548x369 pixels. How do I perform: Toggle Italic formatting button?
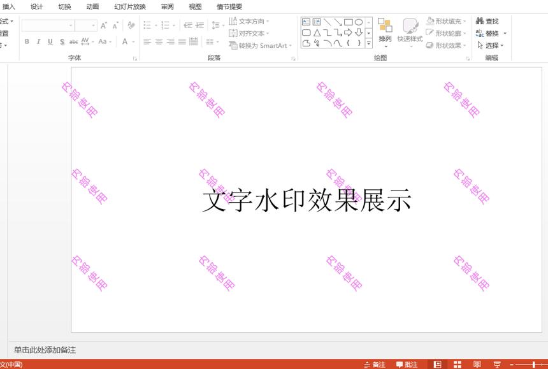pyautogui.click(x=38, y=41)
